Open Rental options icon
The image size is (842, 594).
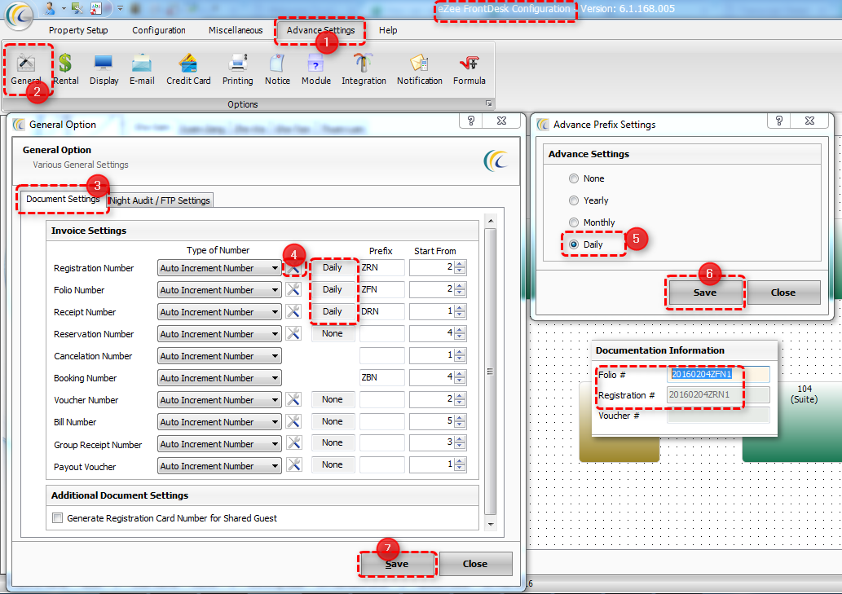point(65,70)
